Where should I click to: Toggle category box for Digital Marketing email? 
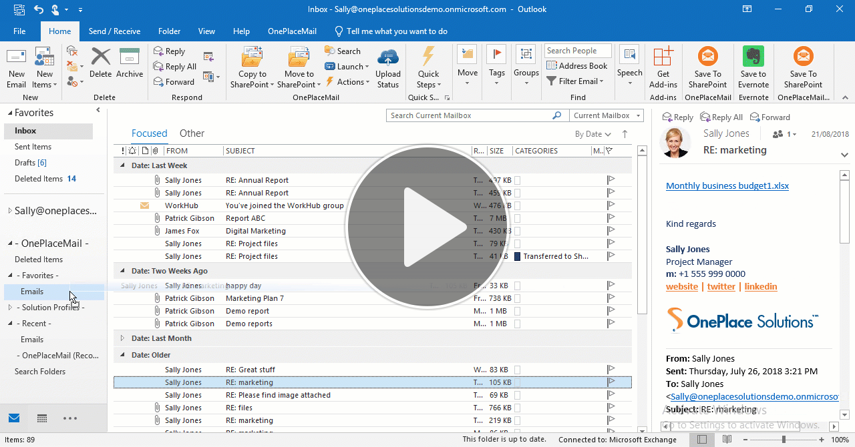click(518, 231)
